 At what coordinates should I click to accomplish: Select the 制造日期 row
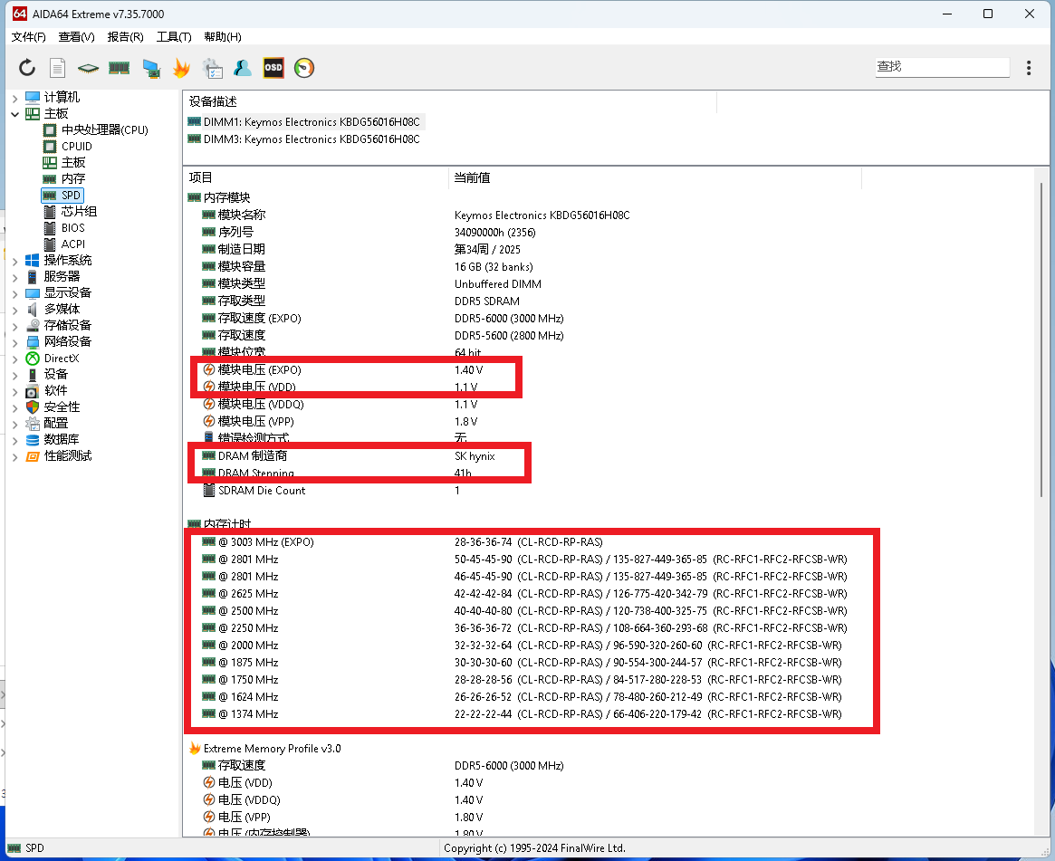click(360, 250)
